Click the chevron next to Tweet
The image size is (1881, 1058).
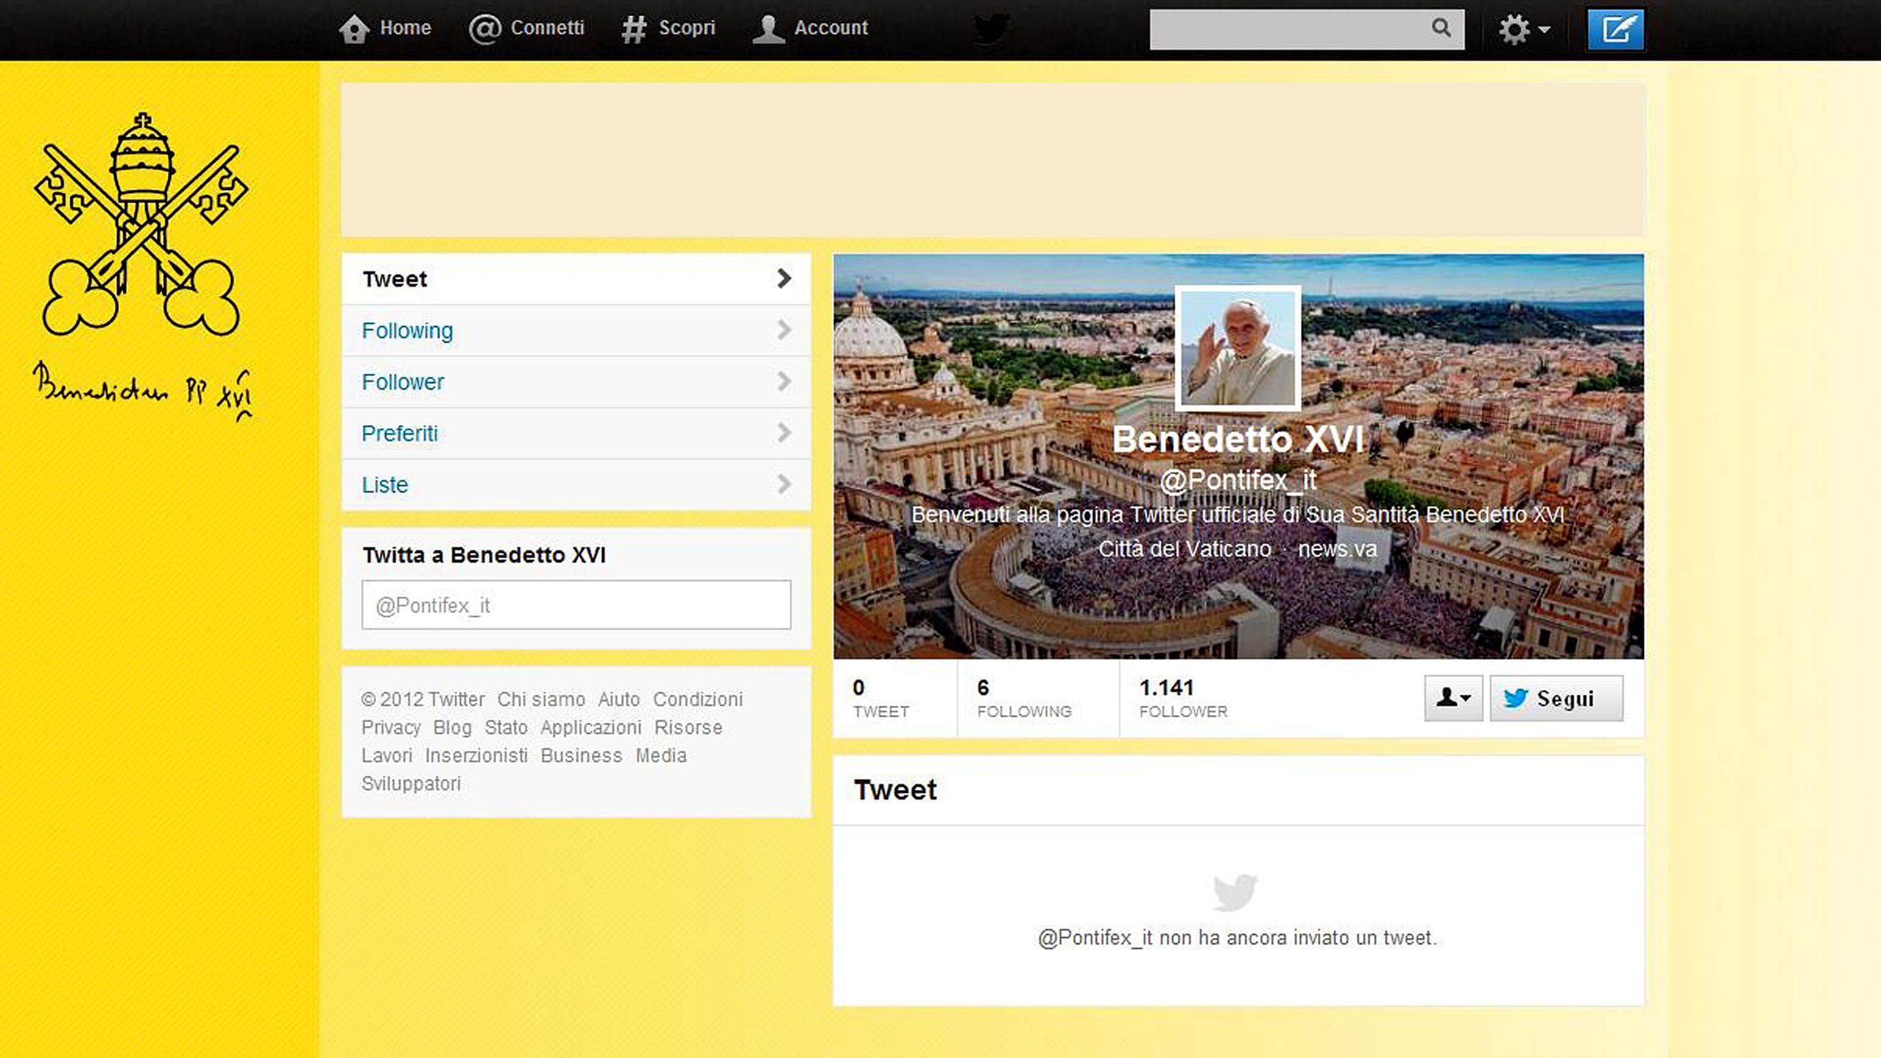coord(784,278)
